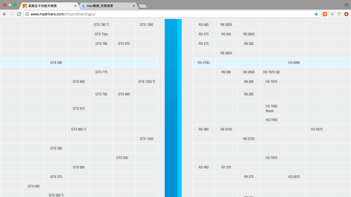Click the gray hummingbird extension icon
This screenshot has height=197, width=351.
point(332,14)
